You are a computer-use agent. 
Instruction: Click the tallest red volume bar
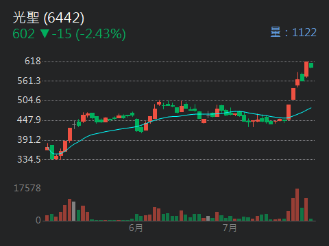point(297,204)
